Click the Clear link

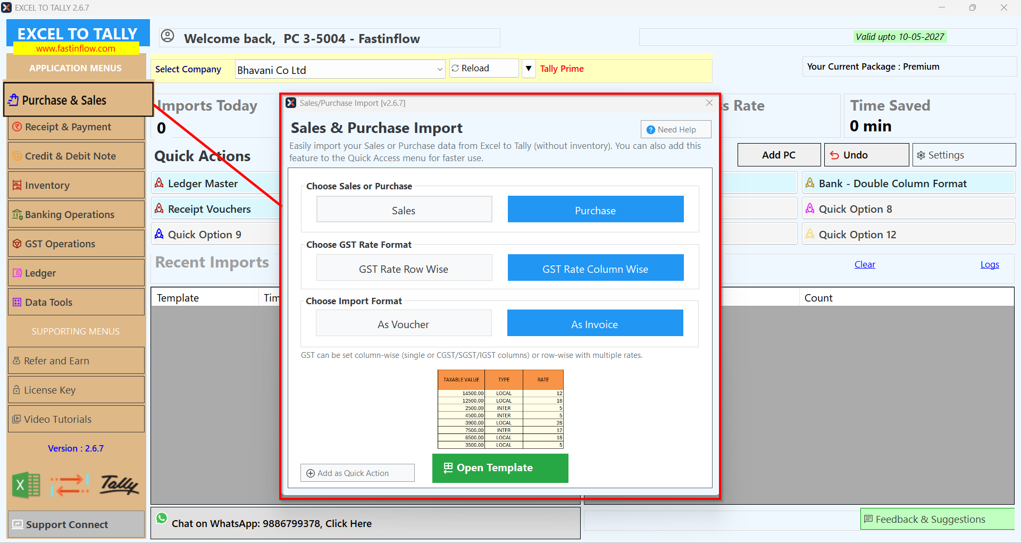pos(865,264)
